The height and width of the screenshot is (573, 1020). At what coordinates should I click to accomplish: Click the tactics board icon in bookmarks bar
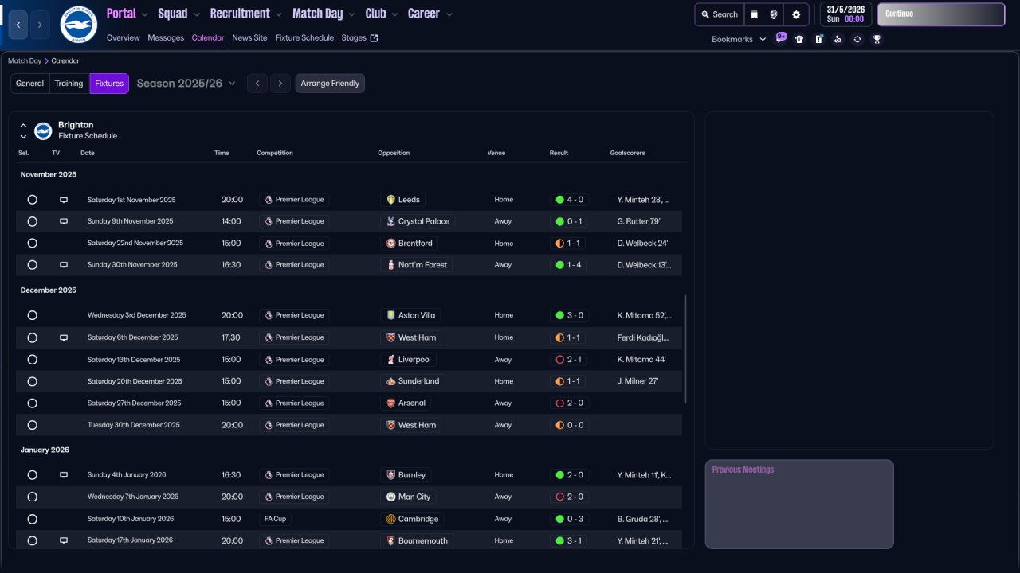pyautogui.click(x=818, y=39)
